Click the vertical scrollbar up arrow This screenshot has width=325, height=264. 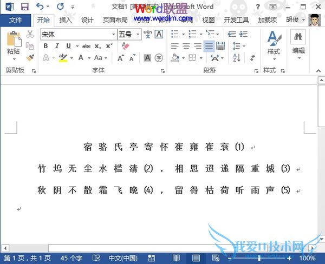click(x=321, y=80)
